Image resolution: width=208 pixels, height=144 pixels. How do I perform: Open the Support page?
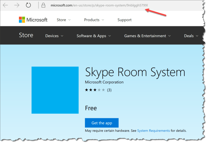(124, 20)
